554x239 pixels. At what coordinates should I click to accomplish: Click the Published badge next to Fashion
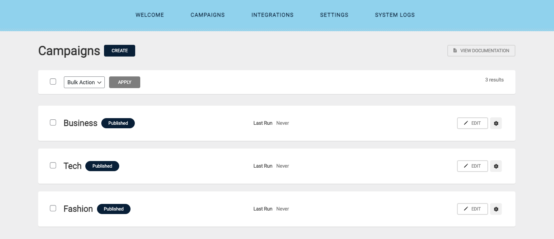click(x=114, y=209)
